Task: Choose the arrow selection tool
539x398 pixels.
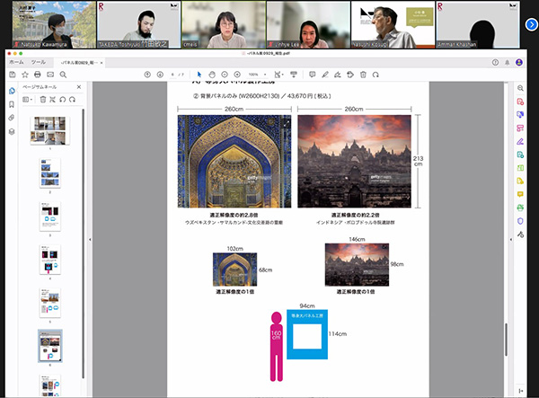Action: pyautogui.click(x=199, y=75)
